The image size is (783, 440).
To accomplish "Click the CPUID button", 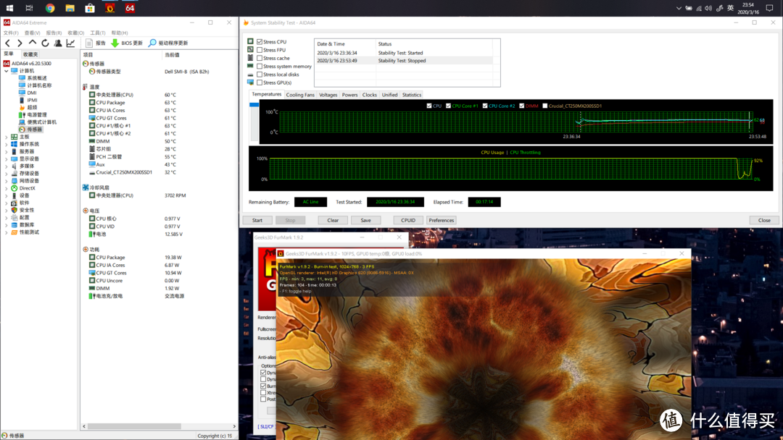I will click(x=408, y=220).
